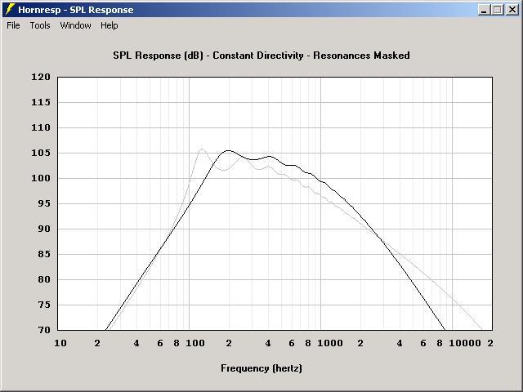523x392 pixels.
Task: Click the chart title mentioning Constant Directivity
Action: [261, 56]
